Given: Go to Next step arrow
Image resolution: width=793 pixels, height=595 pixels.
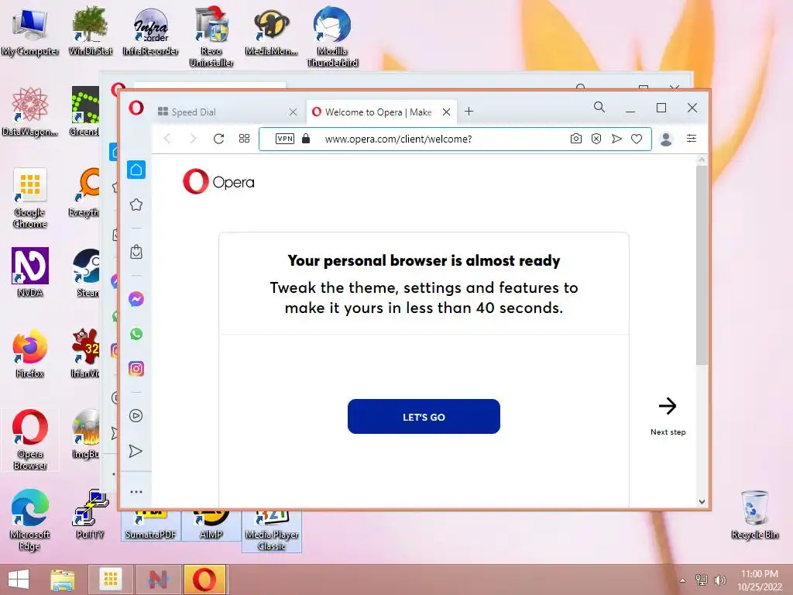Looking at the screenshot, I should pyautogui.click(x=668, y=406).
